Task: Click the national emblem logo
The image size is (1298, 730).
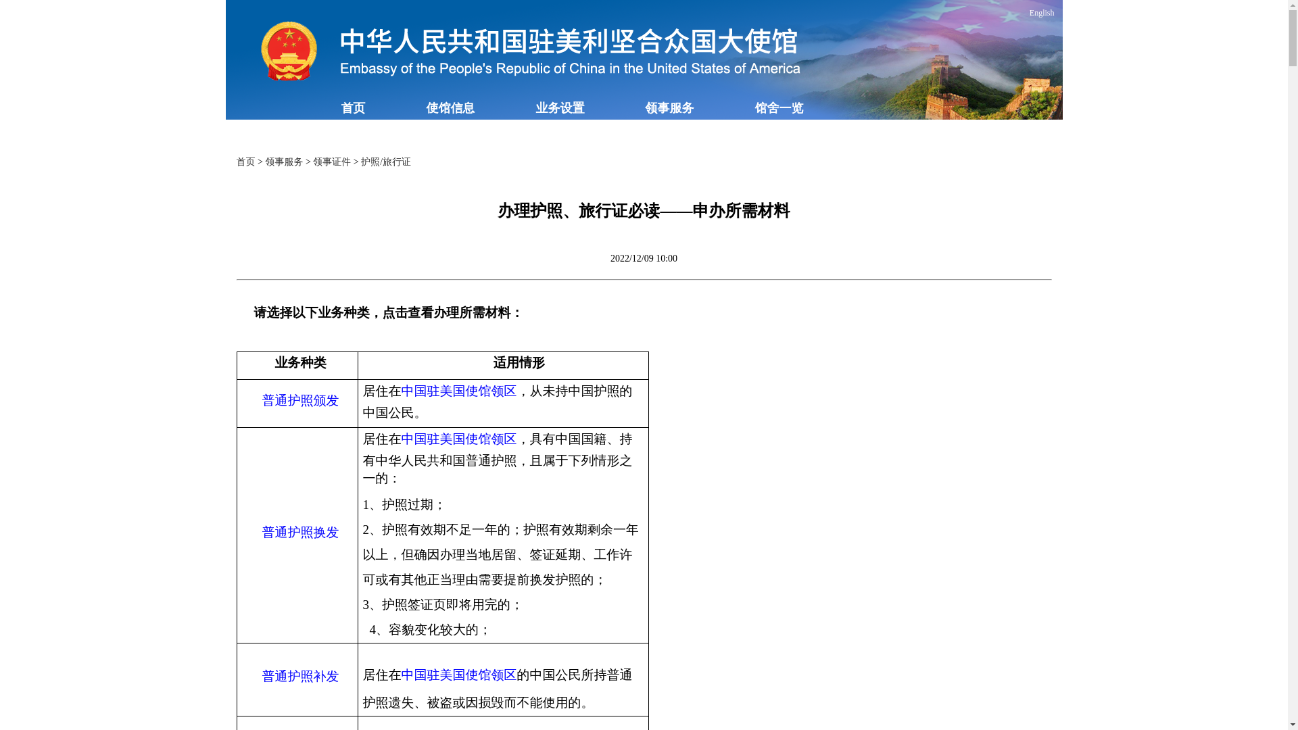Action: tap(289, 51)
